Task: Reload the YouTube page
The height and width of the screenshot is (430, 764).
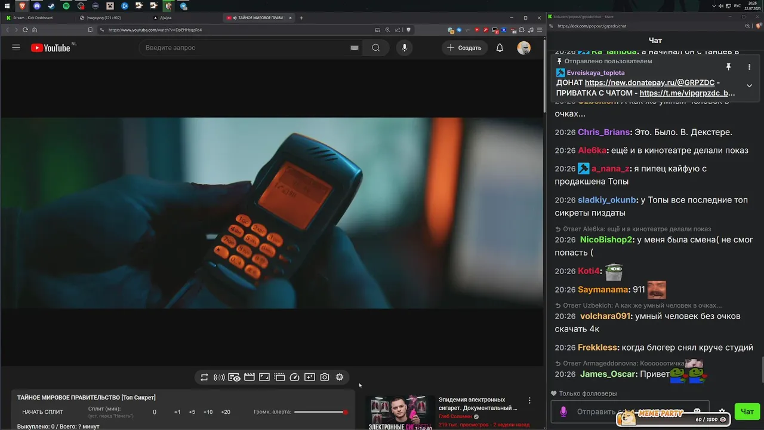Action: [25, 30]
